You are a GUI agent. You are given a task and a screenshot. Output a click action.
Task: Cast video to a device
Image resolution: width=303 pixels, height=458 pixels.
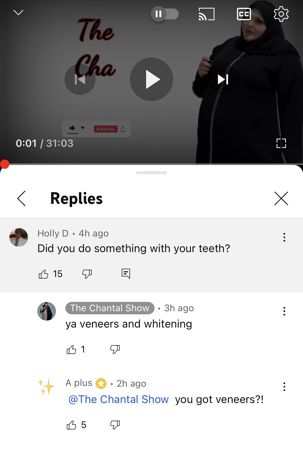click(x=206, y=14)
